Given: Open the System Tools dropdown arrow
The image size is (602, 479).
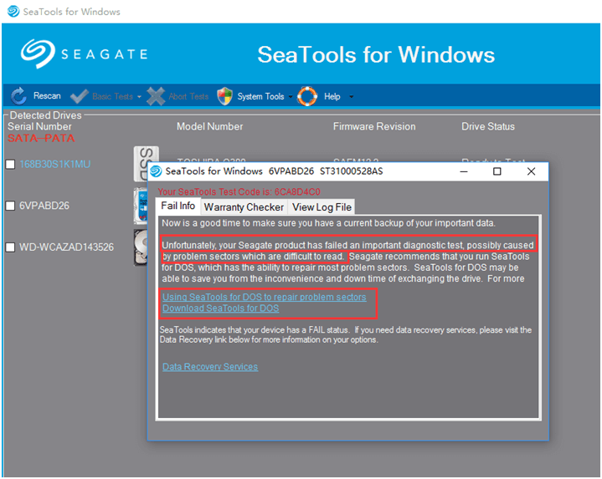Looking at the screenshot, I should pyautogui.click(x=291, y=97).
